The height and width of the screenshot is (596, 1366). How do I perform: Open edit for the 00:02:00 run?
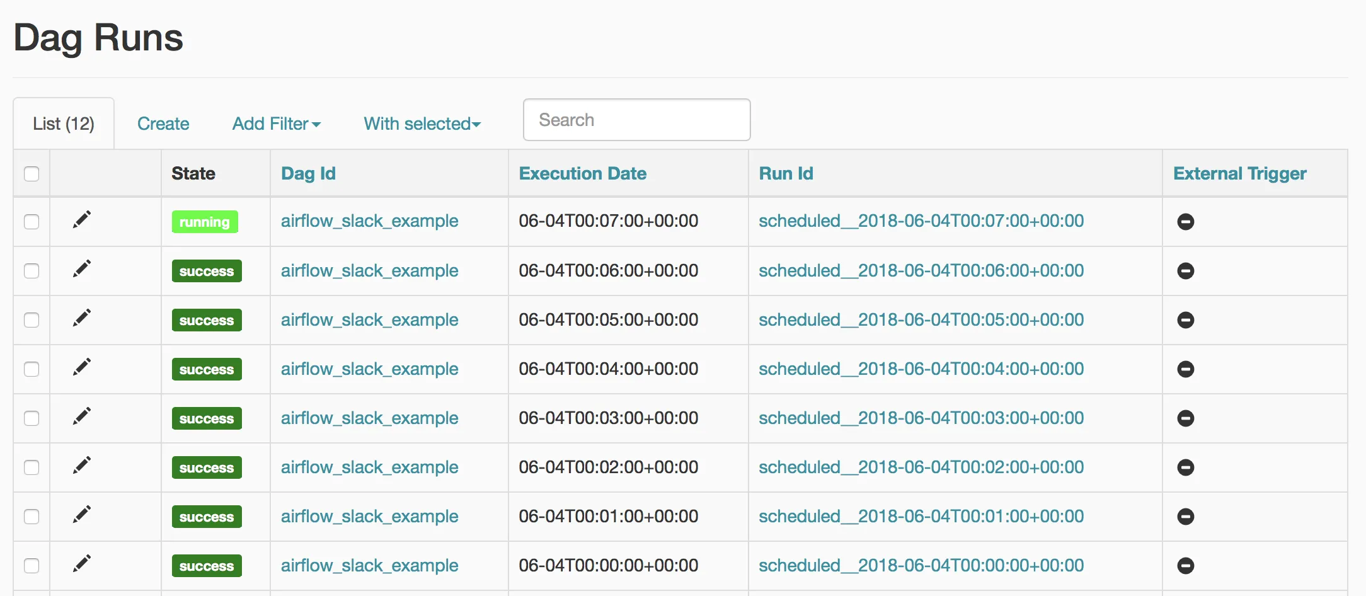click(x=82, y=466)
